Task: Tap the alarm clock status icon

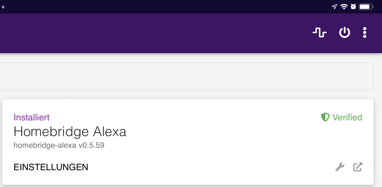Action: pos(353,7)
